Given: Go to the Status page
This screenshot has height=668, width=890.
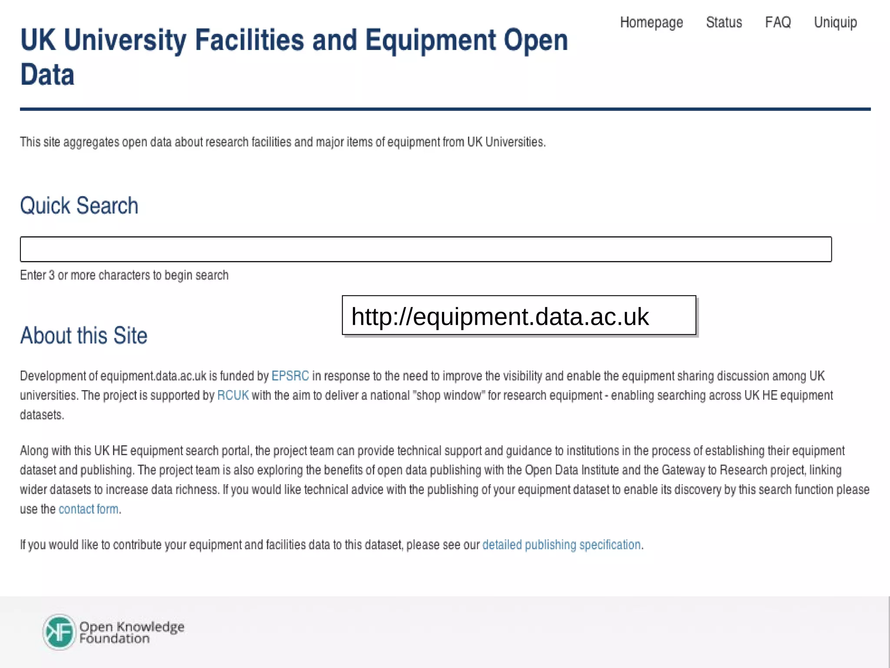Looking at the screenshot, I should pyautogui.click(x=724, y=22).
